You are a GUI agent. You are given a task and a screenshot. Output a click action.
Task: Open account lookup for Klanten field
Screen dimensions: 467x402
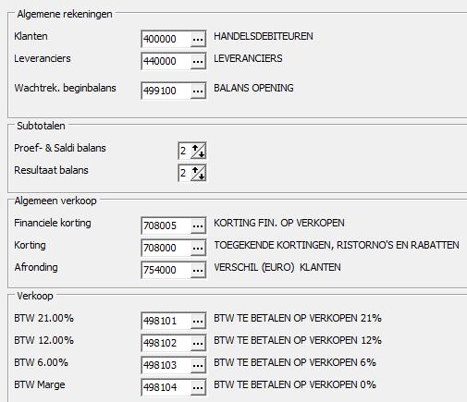(x=198, y=39)
